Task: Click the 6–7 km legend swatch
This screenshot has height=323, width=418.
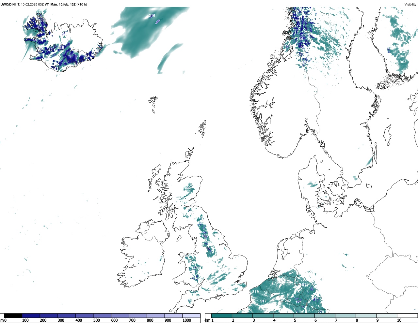Action: coord(325,316)
